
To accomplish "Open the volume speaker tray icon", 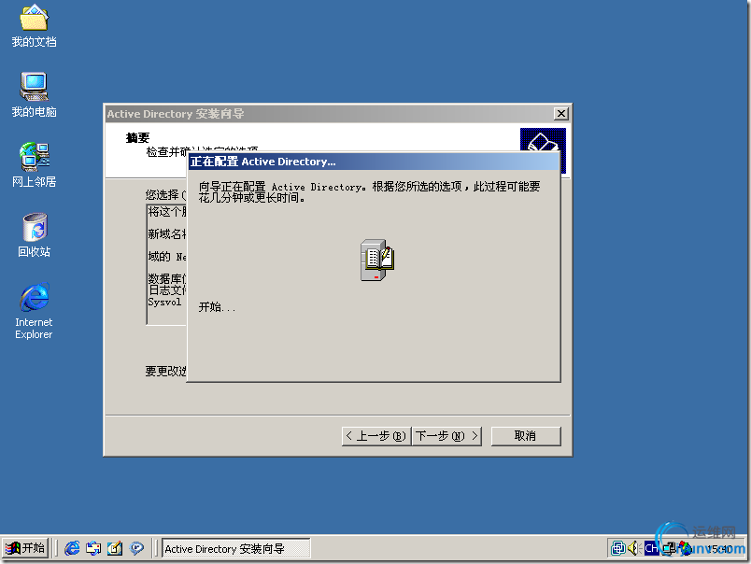I will (x=633, y=548).
